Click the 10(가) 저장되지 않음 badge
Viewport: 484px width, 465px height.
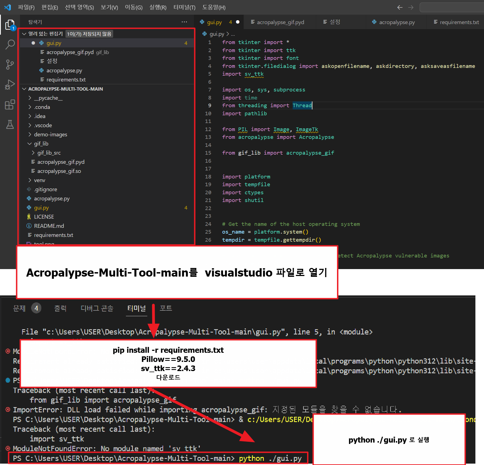(x=89, y=34)
